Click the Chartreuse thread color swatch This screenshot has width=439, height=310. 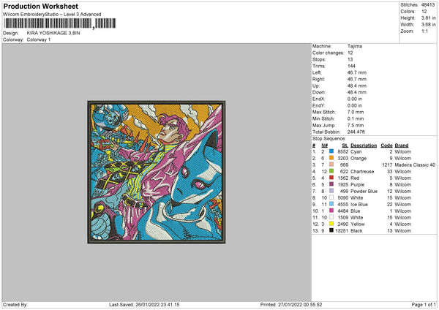331,171
